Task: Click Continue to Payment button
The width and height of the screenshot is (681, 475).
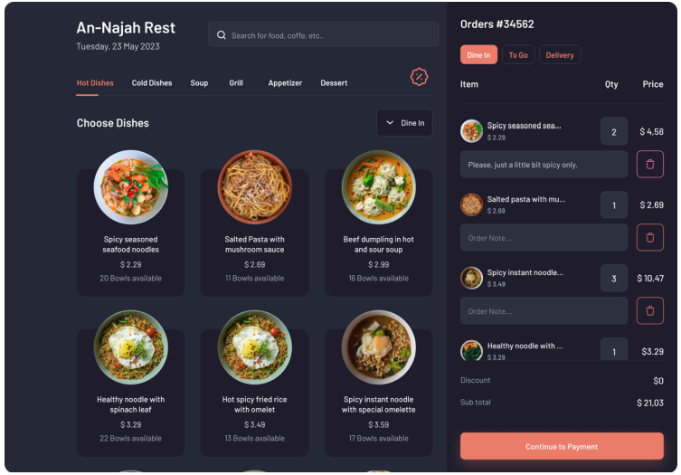Action: pos(562,446)
